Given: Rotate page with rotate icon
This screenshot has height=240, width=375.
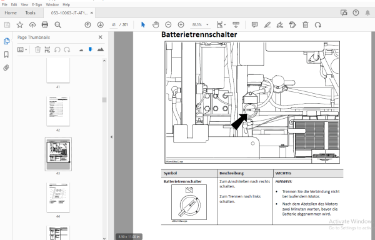Looking at the screenshot, I should pyautogui.click(x=318, y=24).
